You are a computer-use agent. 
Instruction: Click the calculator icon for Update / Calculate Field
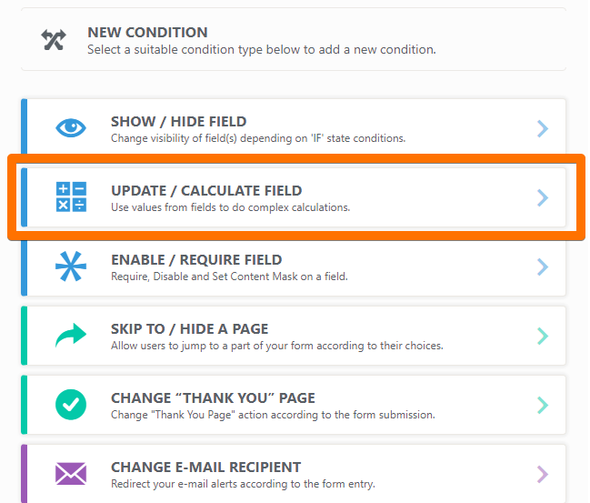click(71, 197)
